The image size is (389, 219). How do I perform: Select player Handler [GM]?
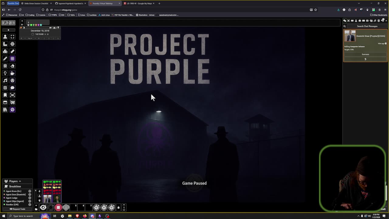(12, 205)
